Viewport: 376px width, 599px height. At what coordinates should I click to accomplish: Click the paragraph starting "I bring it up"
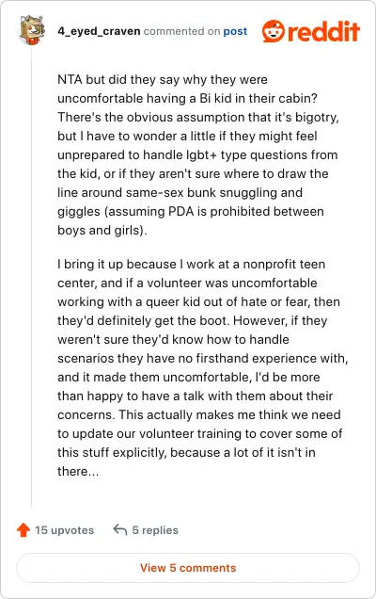[202, 367]
